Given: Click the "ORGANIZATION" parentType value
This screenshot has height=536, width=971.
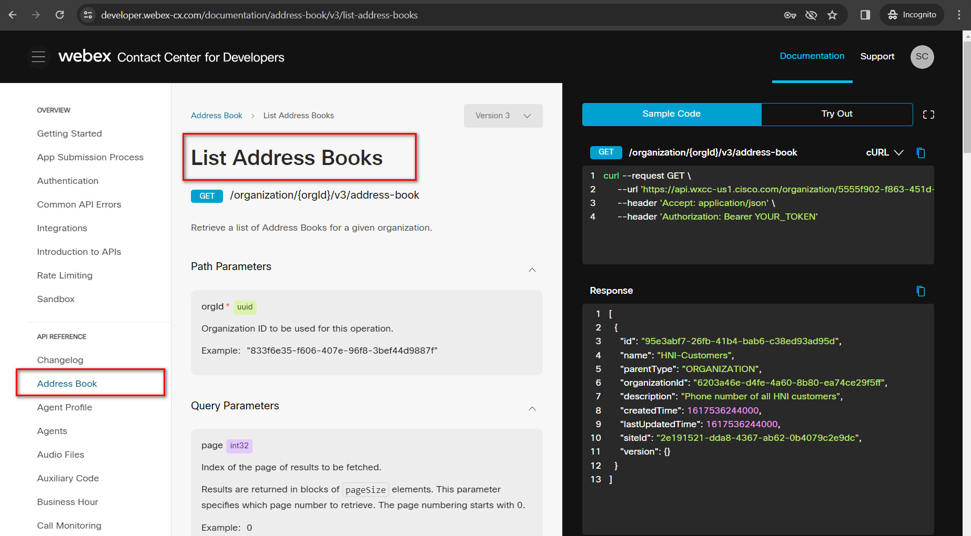Looking at the screenshot, I should (x=721, y=369).
